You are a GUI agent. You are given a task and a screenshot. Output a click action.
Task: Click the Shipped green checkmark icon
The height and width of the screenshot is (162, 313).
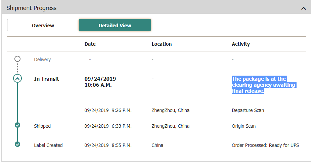(17, 125)
